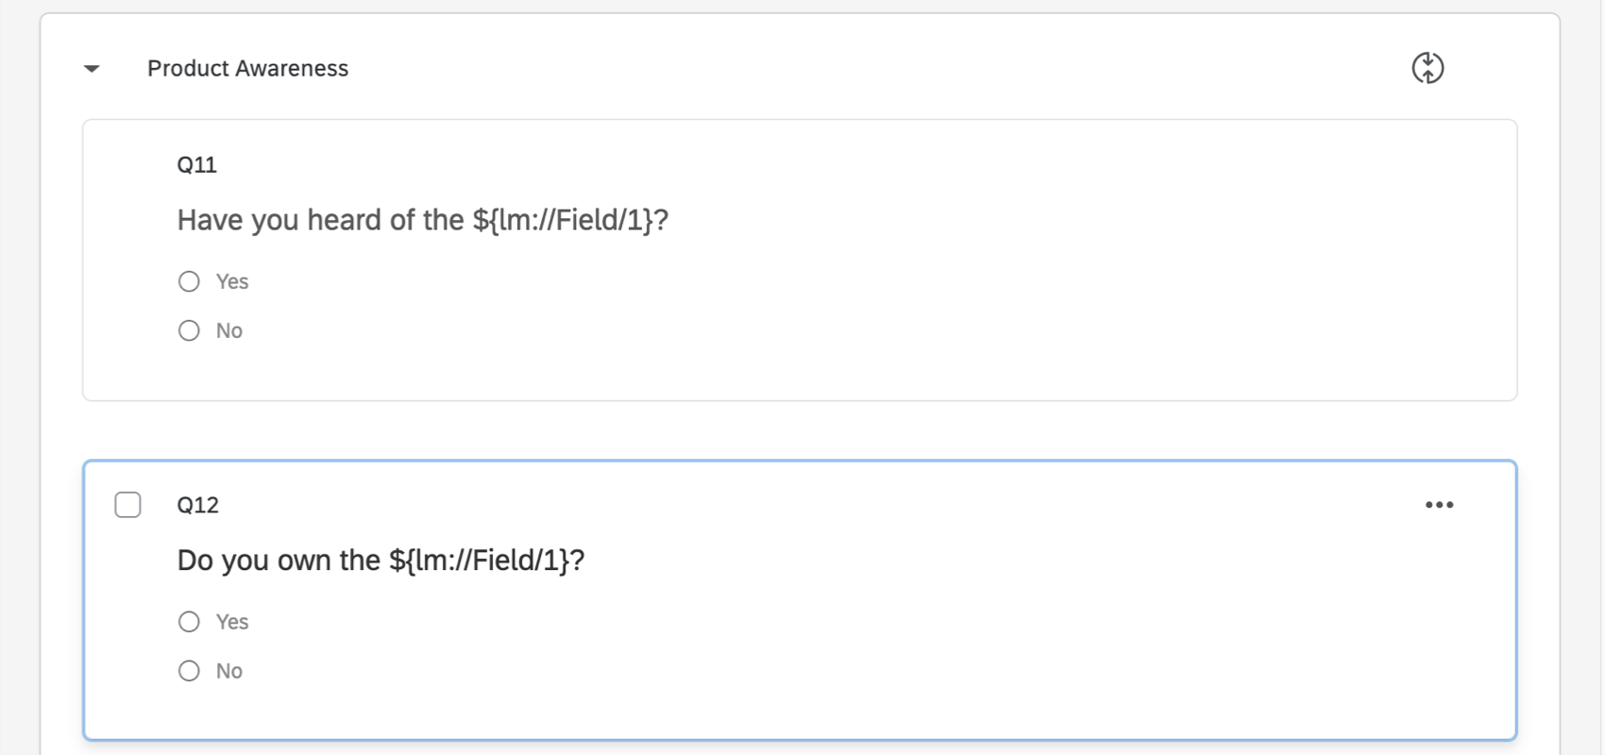1605x755 pixels.
Task: Open the ellipsis options menu on Q12
Action: click(x=1439, y=505)
